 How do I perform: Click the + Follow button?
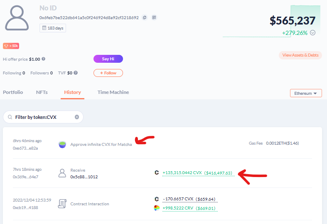click(108, 73)
